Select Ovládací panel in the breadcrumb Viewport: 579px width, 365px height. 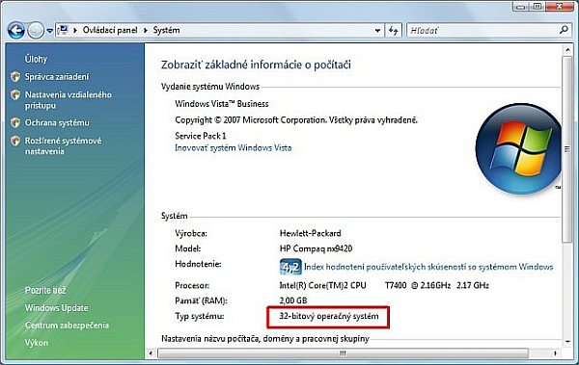point(110,30)
